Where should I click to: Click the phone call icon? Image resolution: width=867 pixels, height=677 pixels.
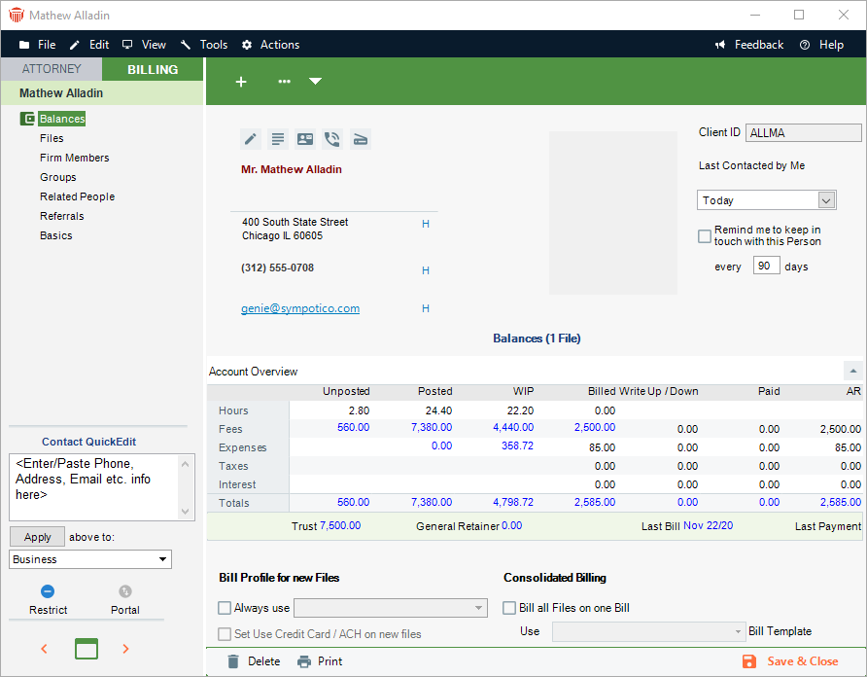[x=332, y=139]
